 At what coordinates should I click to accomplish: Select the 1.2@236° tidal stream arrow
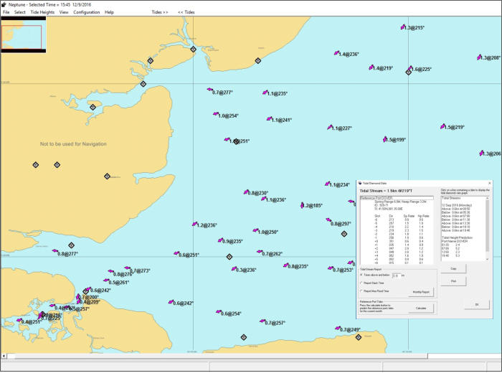pyautogui.click(x=194, y=225)
